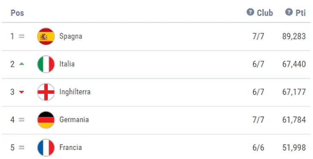Click the Spain flag icon
The height and width of the screenshot is (159, 313).
click(46, 36)
